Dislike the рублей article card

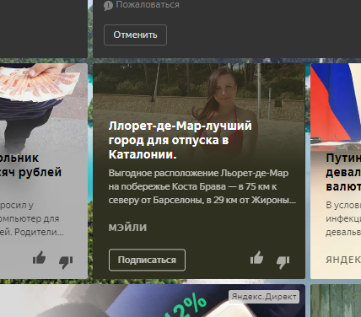tap(66, 262)
